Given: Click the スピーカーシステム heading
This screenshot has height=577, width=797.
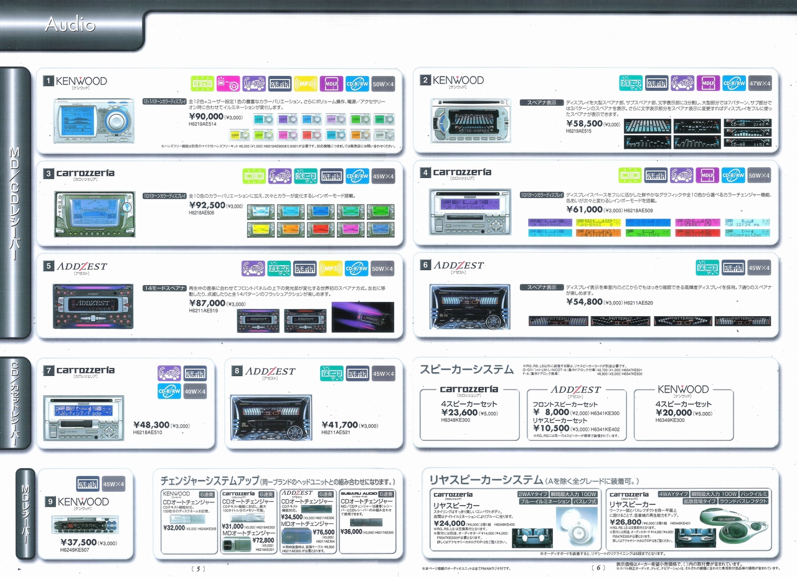Looking at the screenshot, I should 467,370.
